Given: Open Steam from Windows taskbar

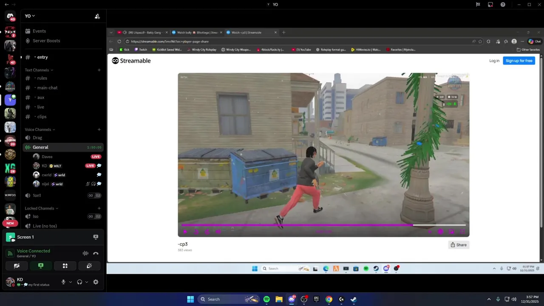Looking at the screenshot, I should point(354,299).
